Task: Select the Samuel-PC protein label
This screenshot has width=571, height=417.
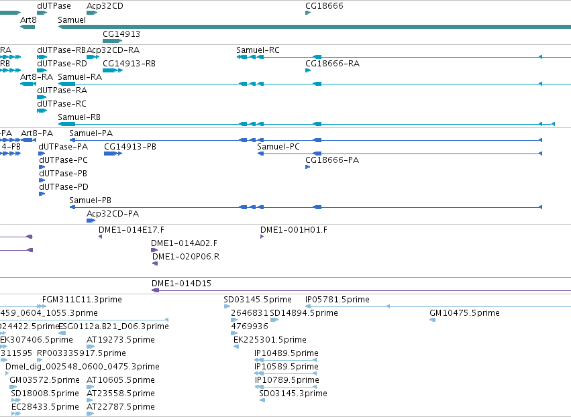Action: (278, 147)
